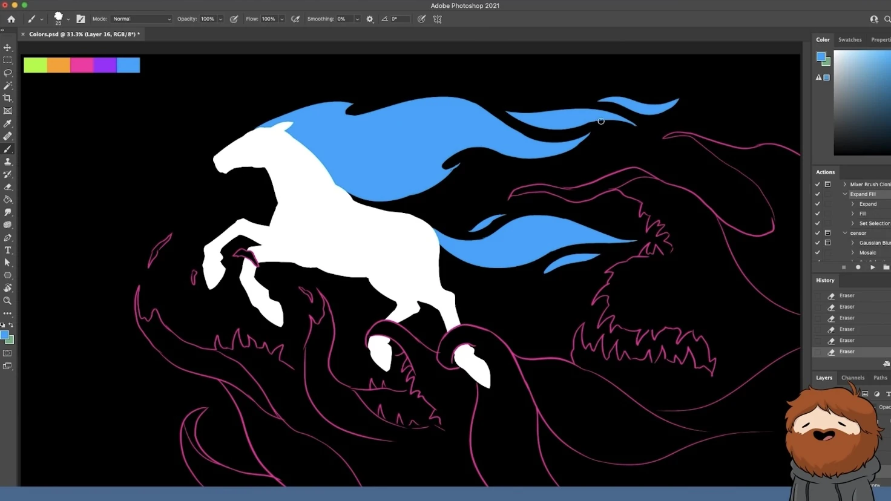This screenshot has height=501, width=891.
Task: Open the Swatches tab
Action: 849,40
